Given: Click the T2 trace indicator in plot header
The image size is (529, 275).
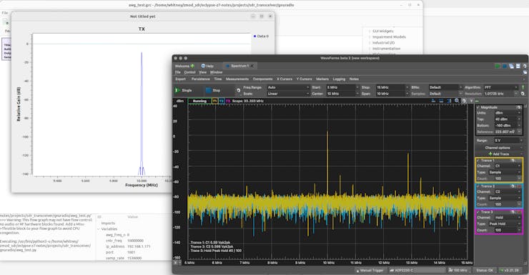Looking at the screenshot, I should 222,101.
